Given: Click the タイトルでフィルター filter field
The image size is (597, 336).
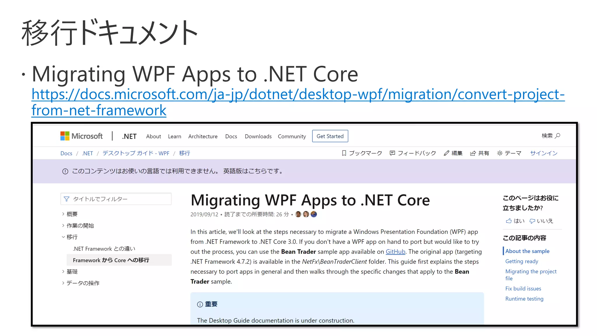Looking at the screenshot, I should (116, 199).
